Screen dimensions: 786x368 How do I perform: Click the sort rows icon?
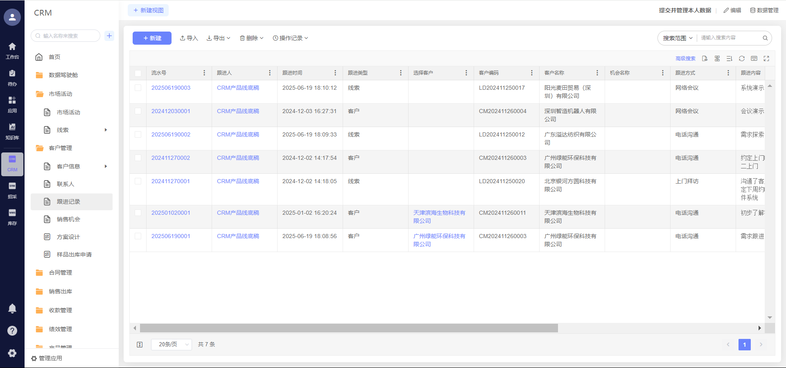[x=729, y=59]
